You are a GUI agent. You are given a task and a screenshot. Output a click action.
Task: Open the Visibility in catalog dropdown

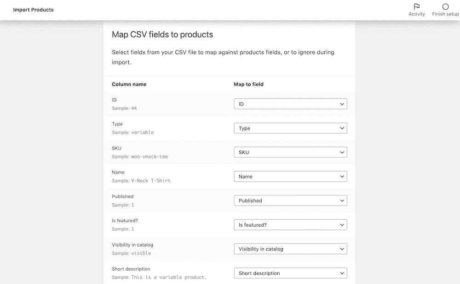pyautogui.click(x=290, y=249)
